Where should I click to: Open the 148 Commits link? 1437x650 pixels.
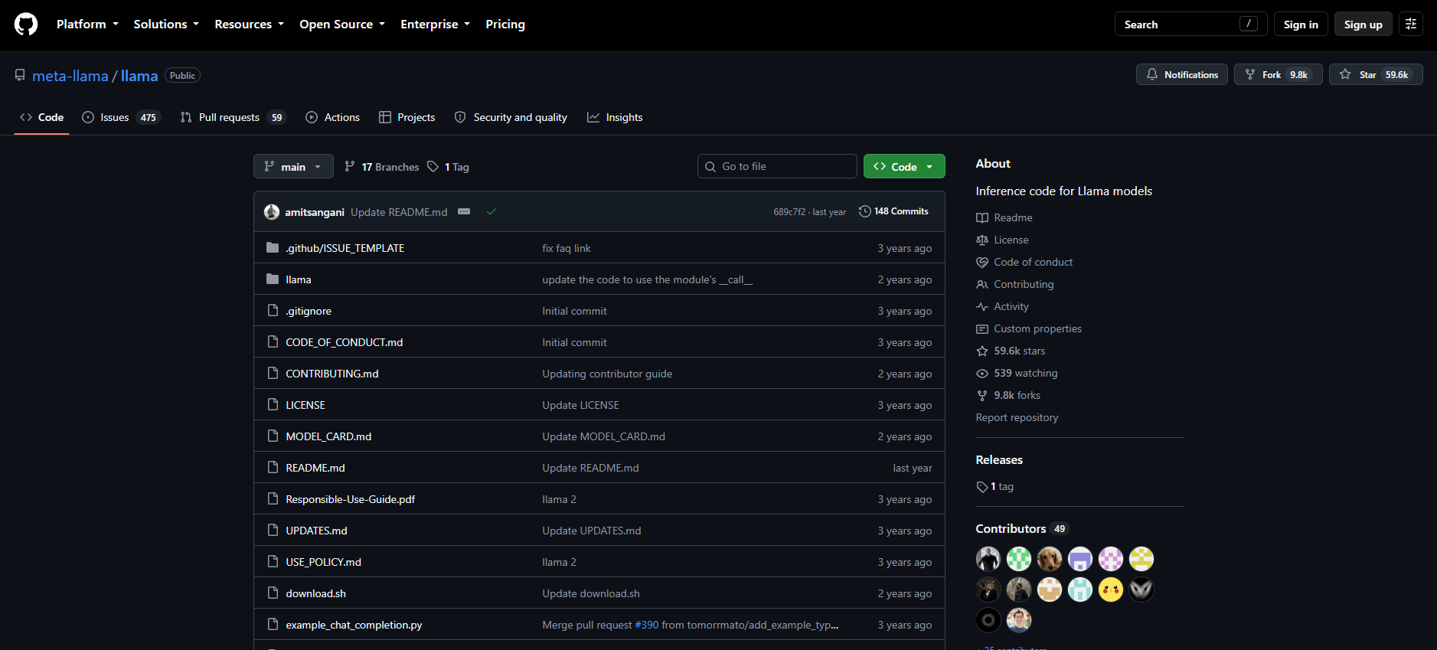893,211
